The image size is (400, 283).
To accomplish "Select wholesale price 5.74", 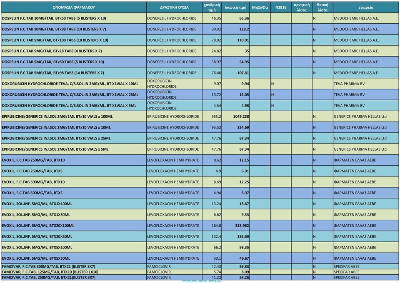I will click(217, 272).
